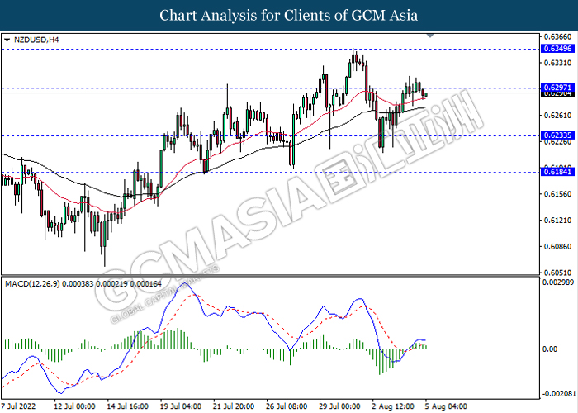Select the 0.63496 resistance price label
Screen dimensions: 578x413
557,49
